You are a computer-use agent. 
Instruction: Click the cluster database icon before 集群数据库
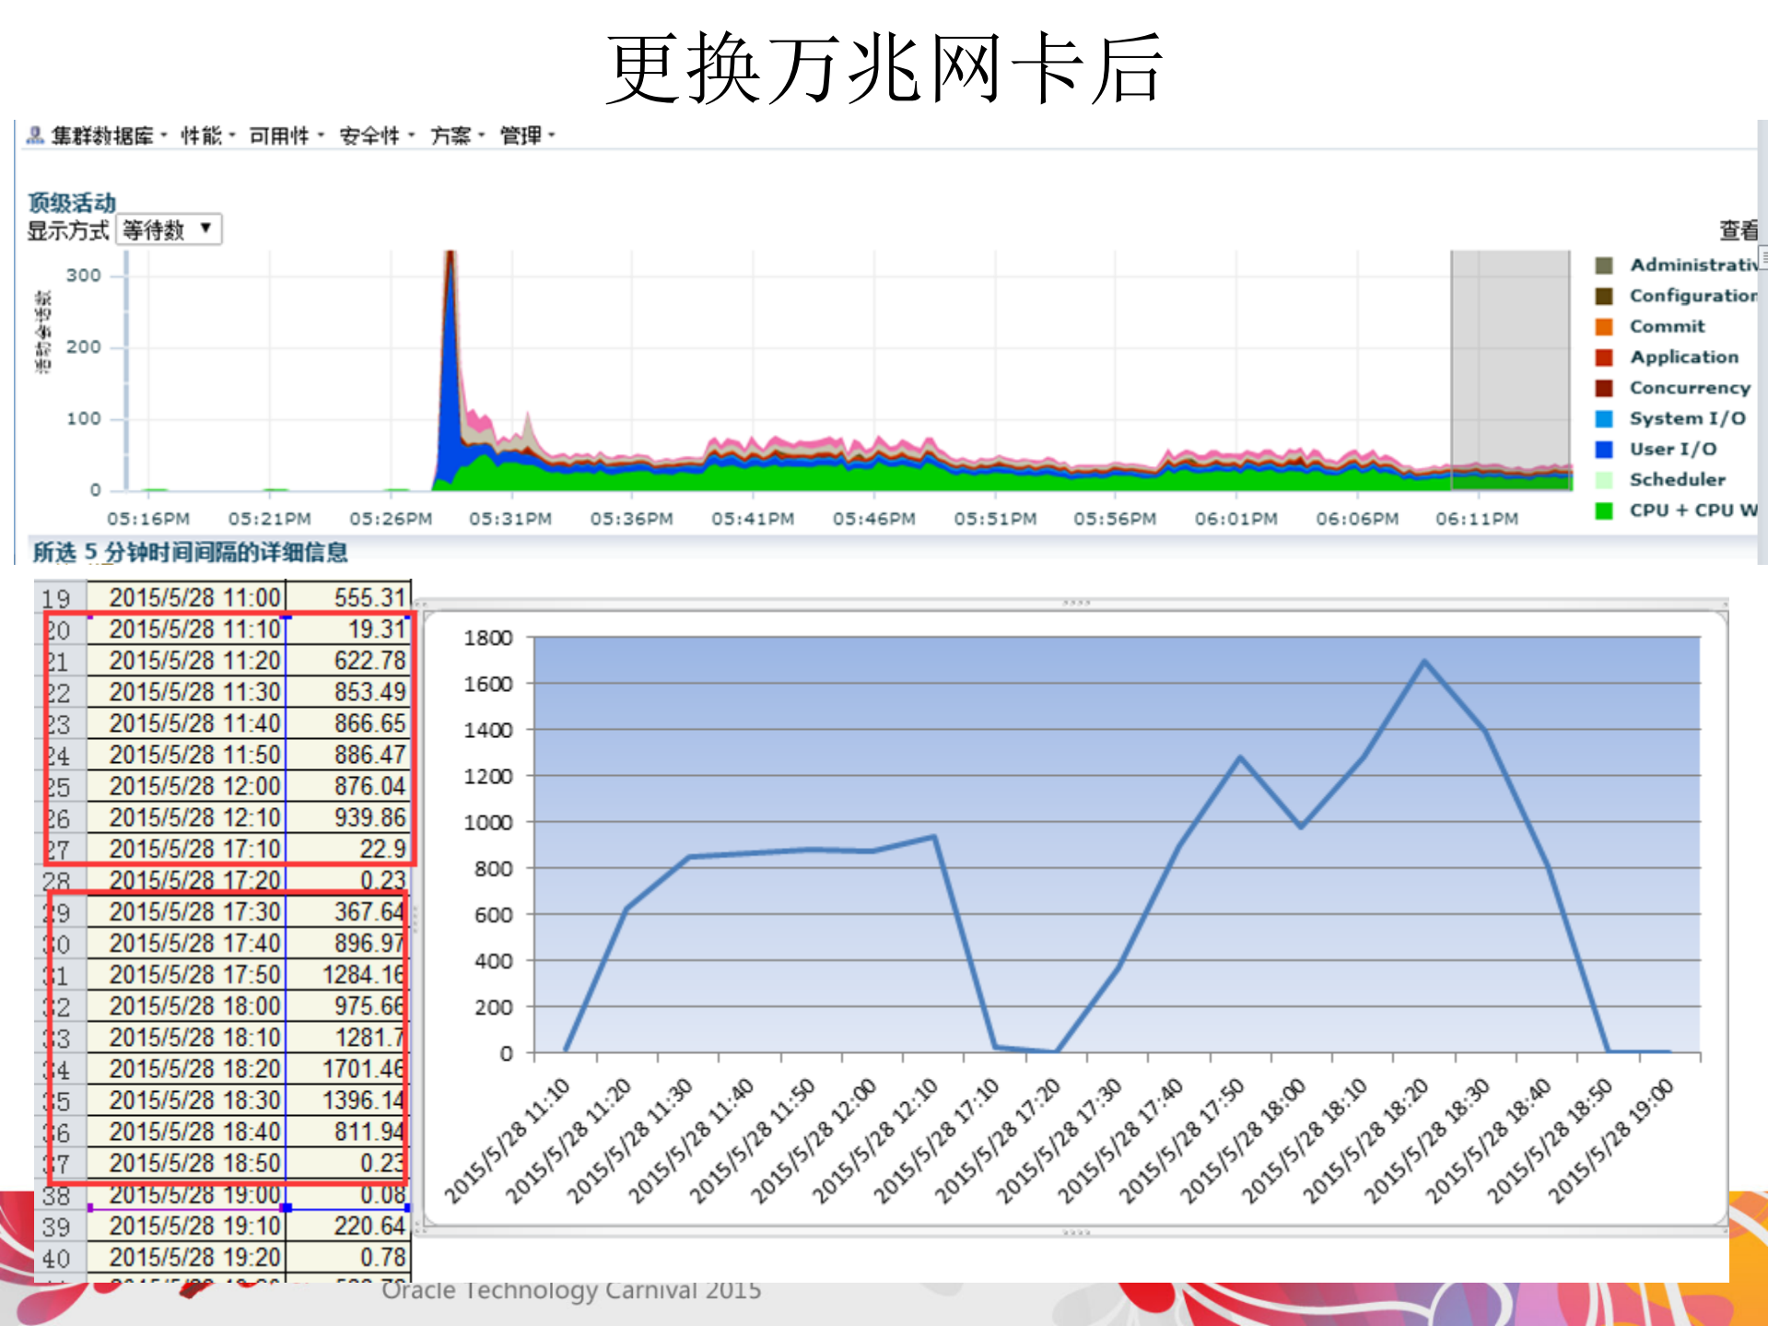pyautogui.click(x=34, y=135)
